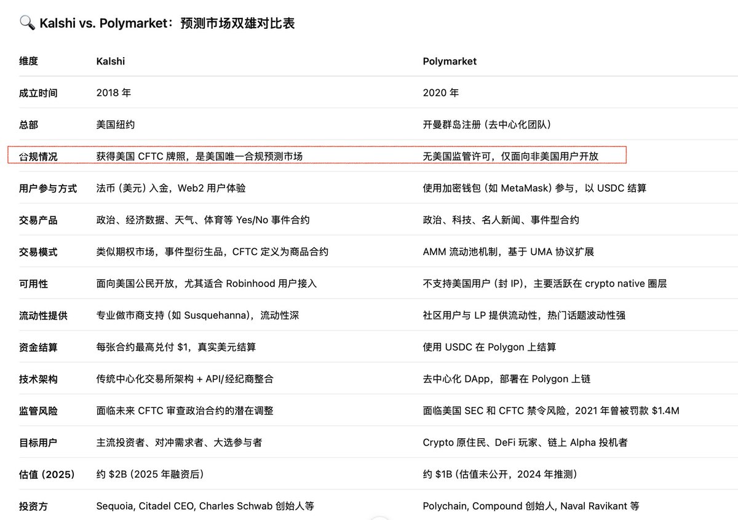The width and height of the screenshot is (738, 520).
Task: Select the '成立时间' row label
Action: [x=38, y=93]
